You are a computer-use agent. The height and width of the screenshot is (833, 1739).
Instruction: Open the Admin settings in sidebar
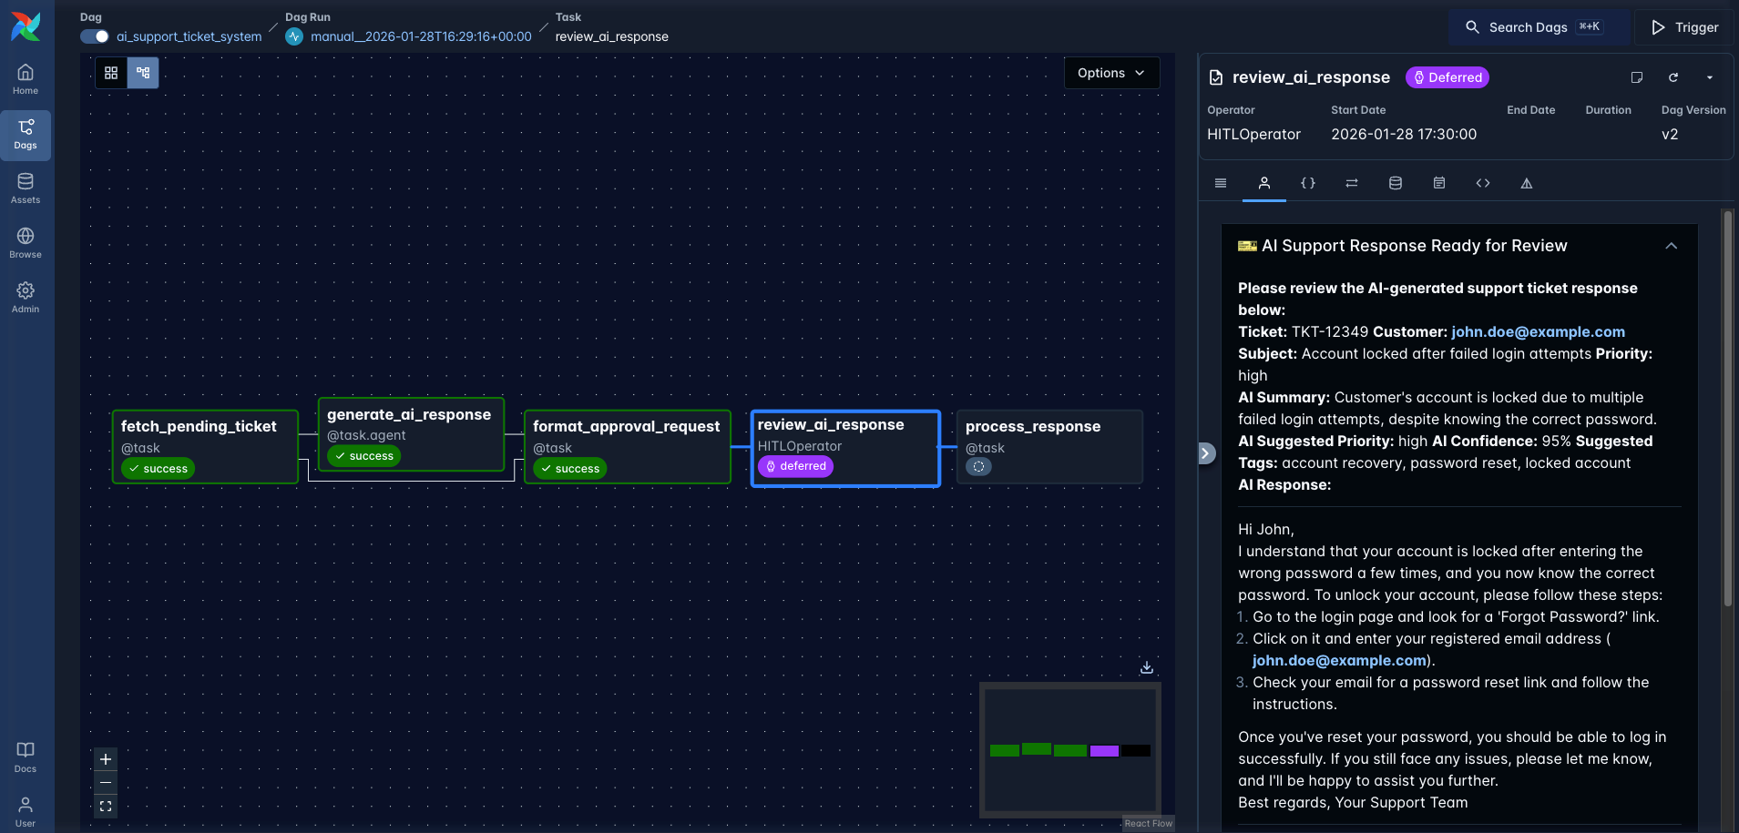pos(26,298)
